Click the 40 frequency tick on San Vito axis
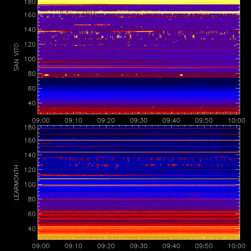Image resolution: width=251 pixels, height=251 pixels. tap(32, 103)
